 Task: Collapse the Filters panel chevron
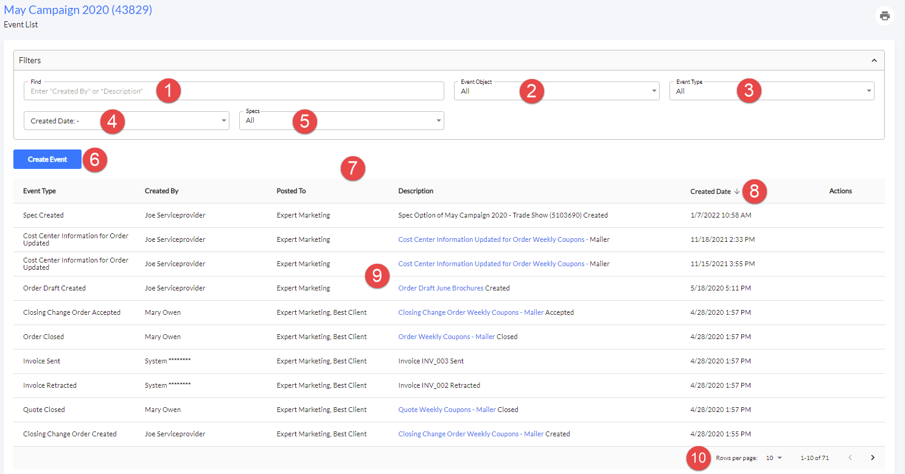[874, 61]
